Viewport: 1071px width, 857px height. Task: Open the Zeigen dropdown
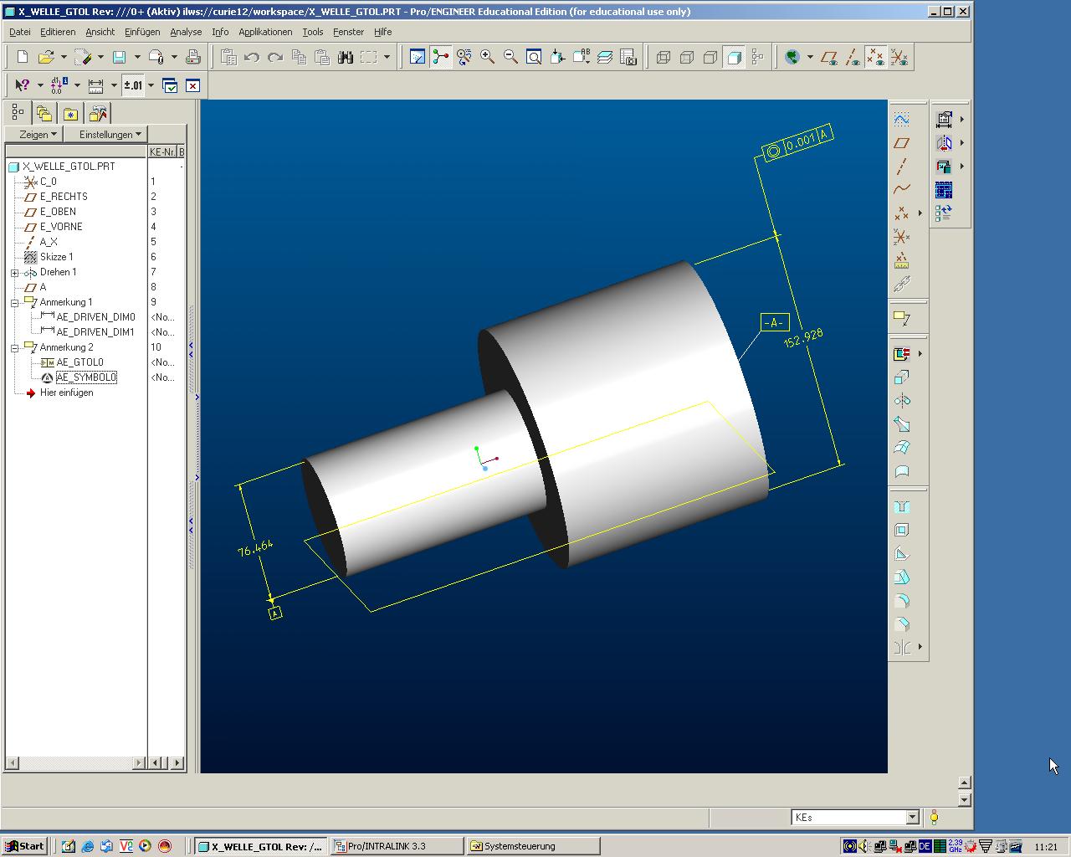pyautogui.click(x=38, y=134)
